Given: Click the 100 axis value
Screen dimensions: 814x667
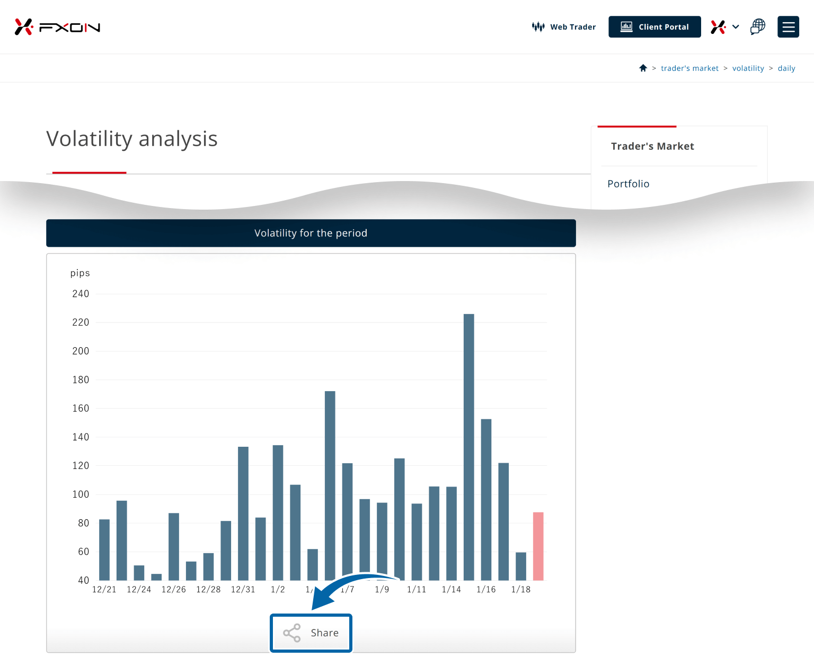Looking at the screenshot, I should 81,494.
